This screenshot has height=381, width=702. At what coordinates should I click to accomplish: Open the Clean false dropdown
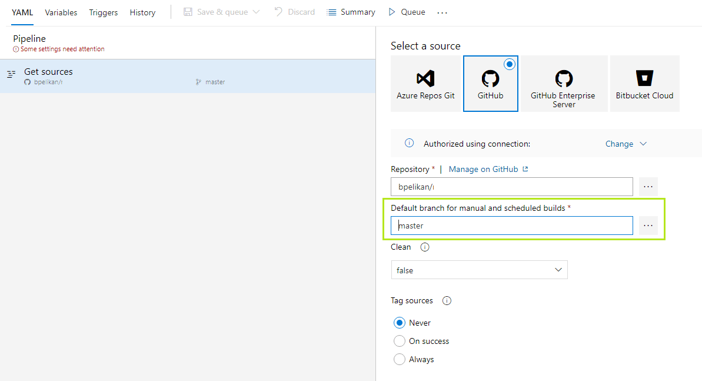tap(480, 270)
